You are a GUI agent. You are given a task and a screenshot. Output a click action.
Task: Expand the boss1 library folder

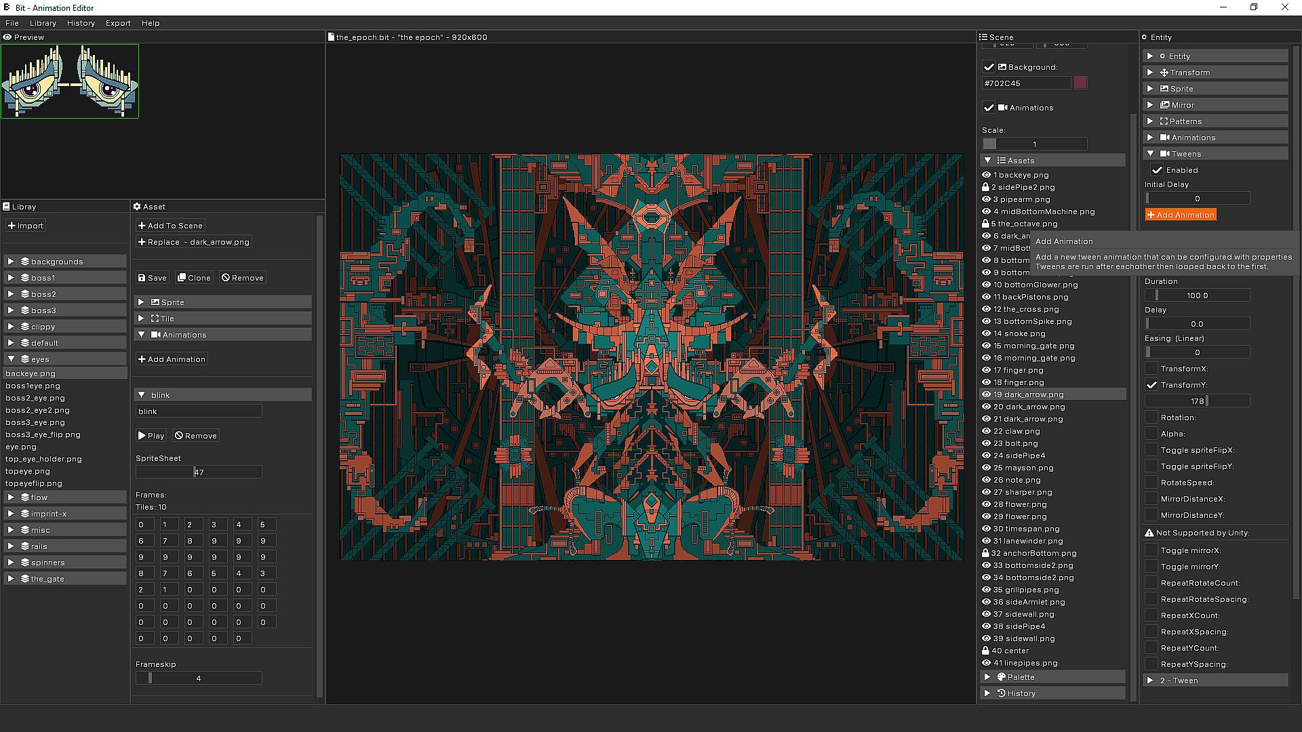click(x=11, y=278)
